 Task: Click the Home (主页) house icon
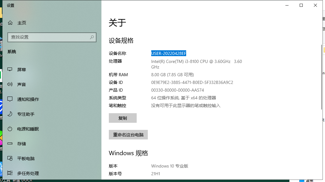click(10, 23)
